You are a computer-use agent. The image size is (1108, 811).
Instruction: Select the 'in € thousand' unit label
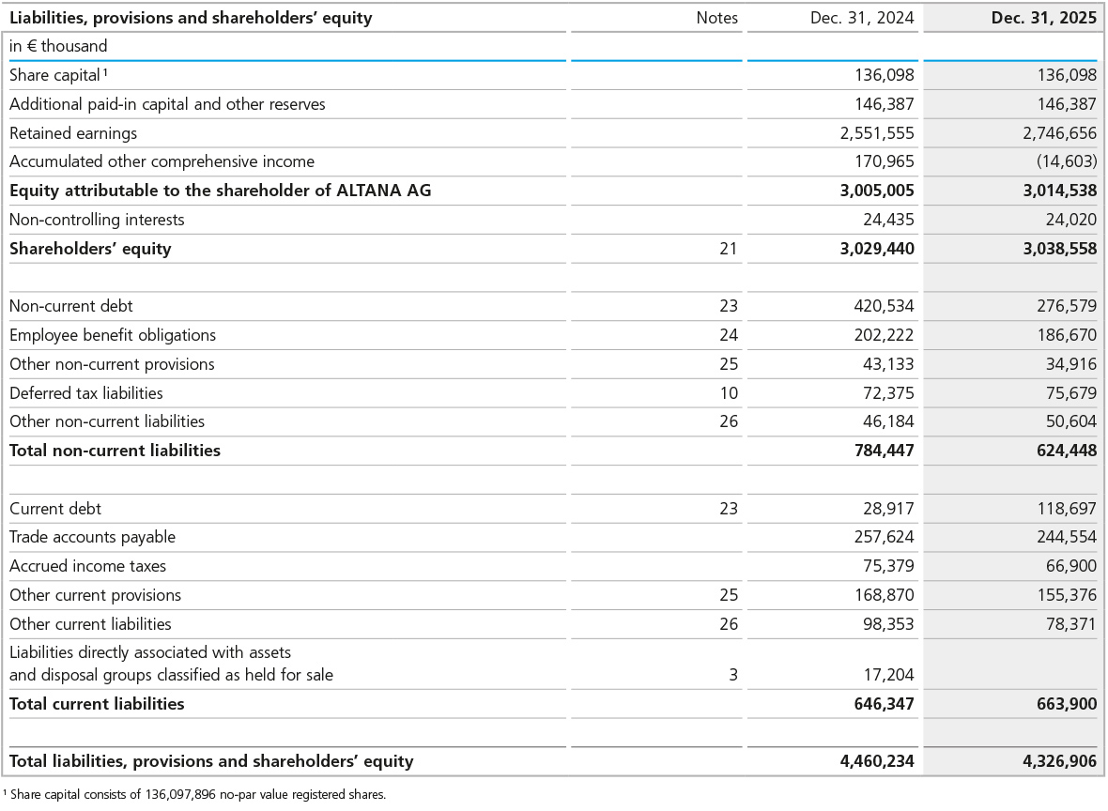[x=58, y=46]
